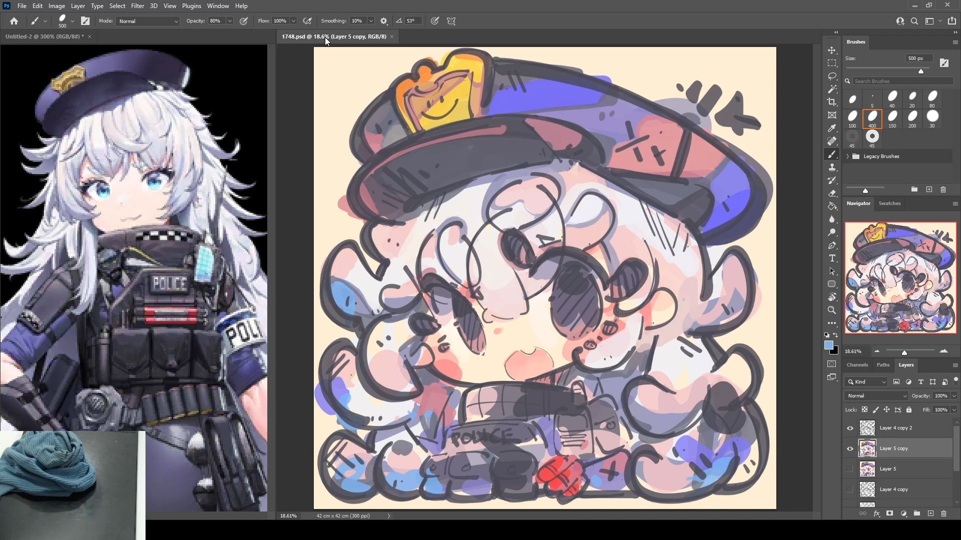961x540 pixels.
Task: Open the Flow dropdown arrow
Action: coord(293,21)
